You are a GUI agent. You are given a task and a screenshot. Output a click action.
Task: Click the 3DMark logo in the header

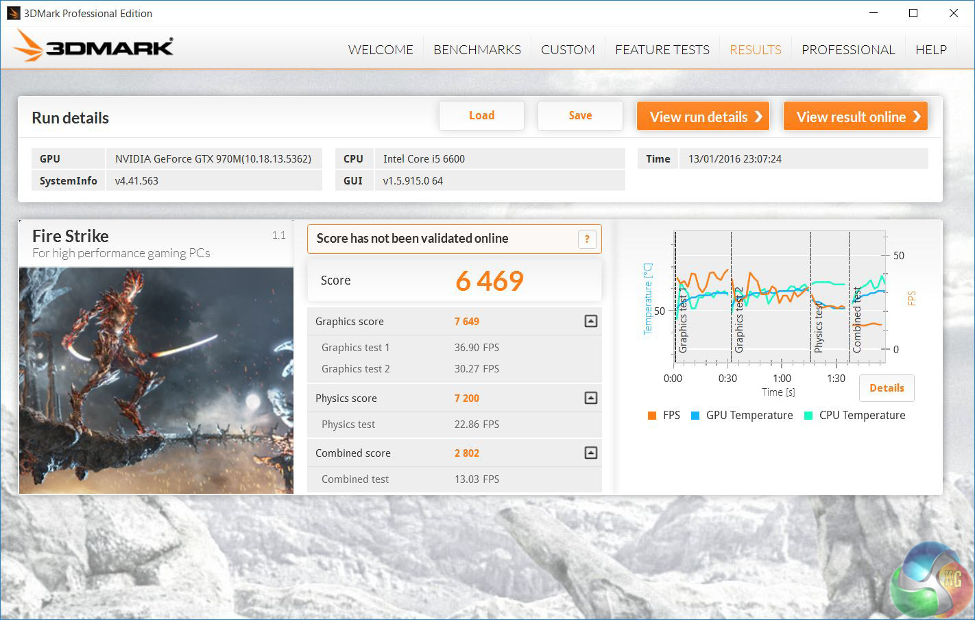click(93, 47)
